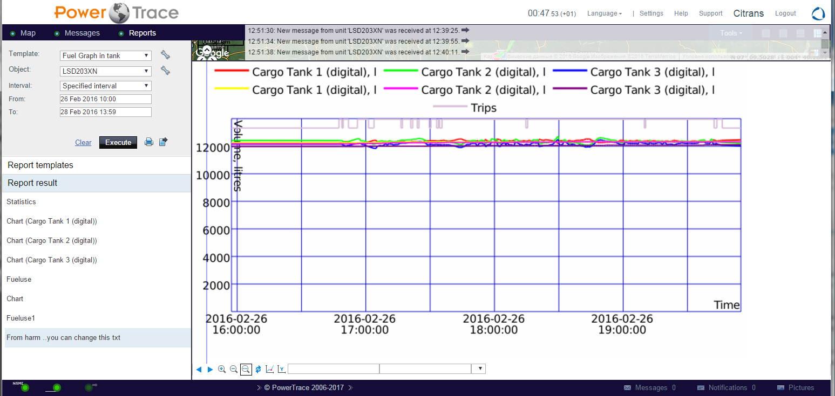This screenshot has height=396, width=835.
Task: Zoom in on the chart
Action: [222, 369]
